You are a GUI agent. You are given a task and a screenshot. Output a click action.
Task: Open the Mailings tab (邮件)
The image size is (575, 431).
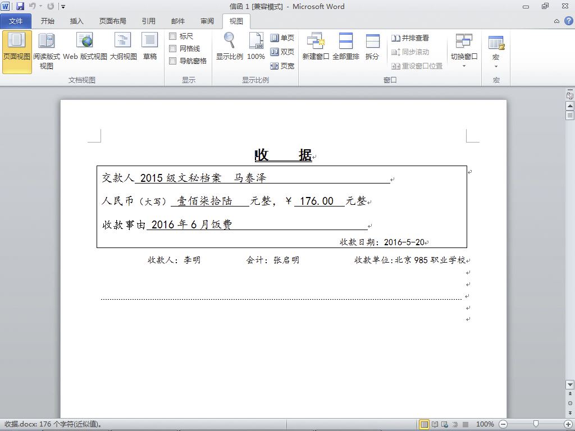coord(178,21)
